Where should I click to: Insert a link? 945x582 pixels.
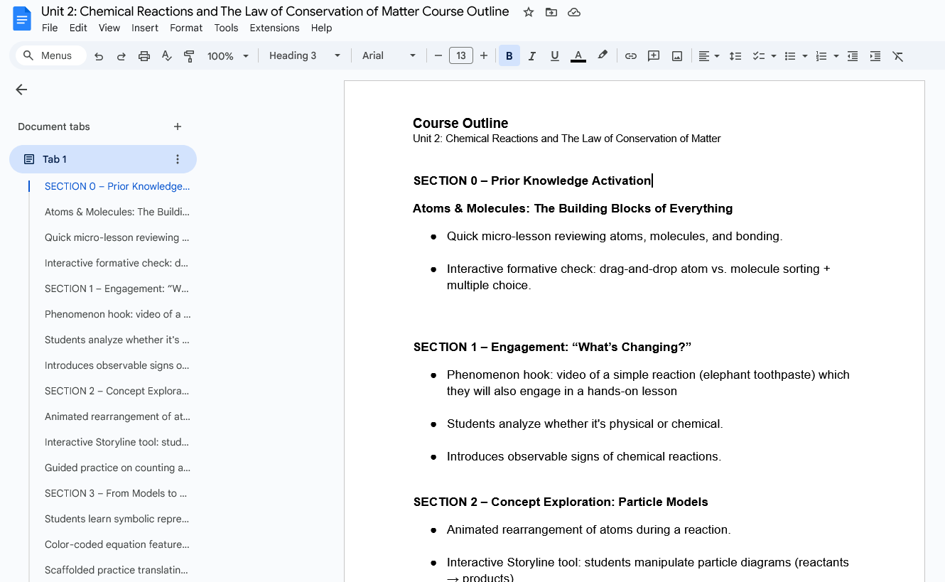click(631, 56)
